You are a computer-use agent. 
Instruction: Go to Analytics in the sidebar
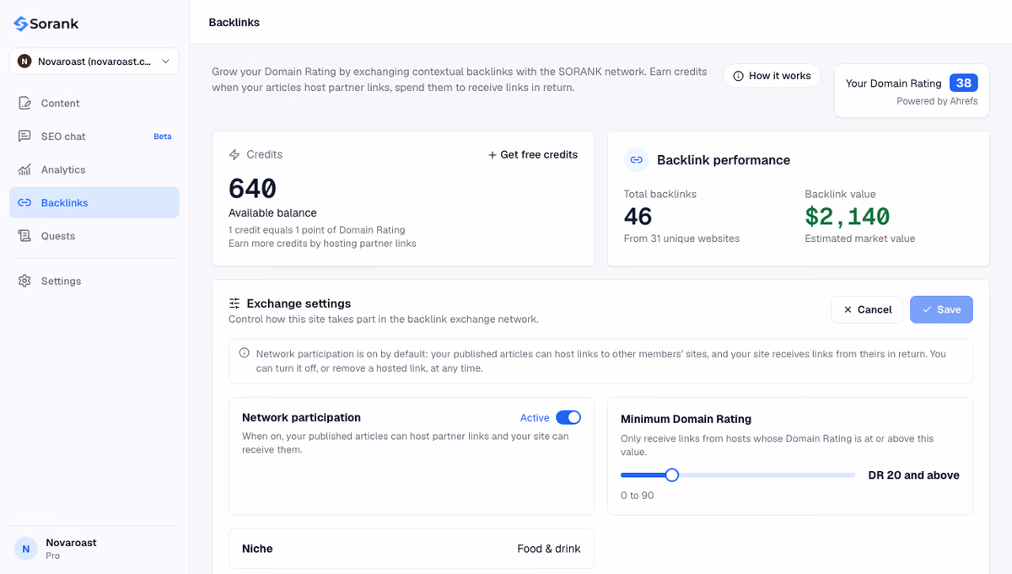[x=94, y=169]
